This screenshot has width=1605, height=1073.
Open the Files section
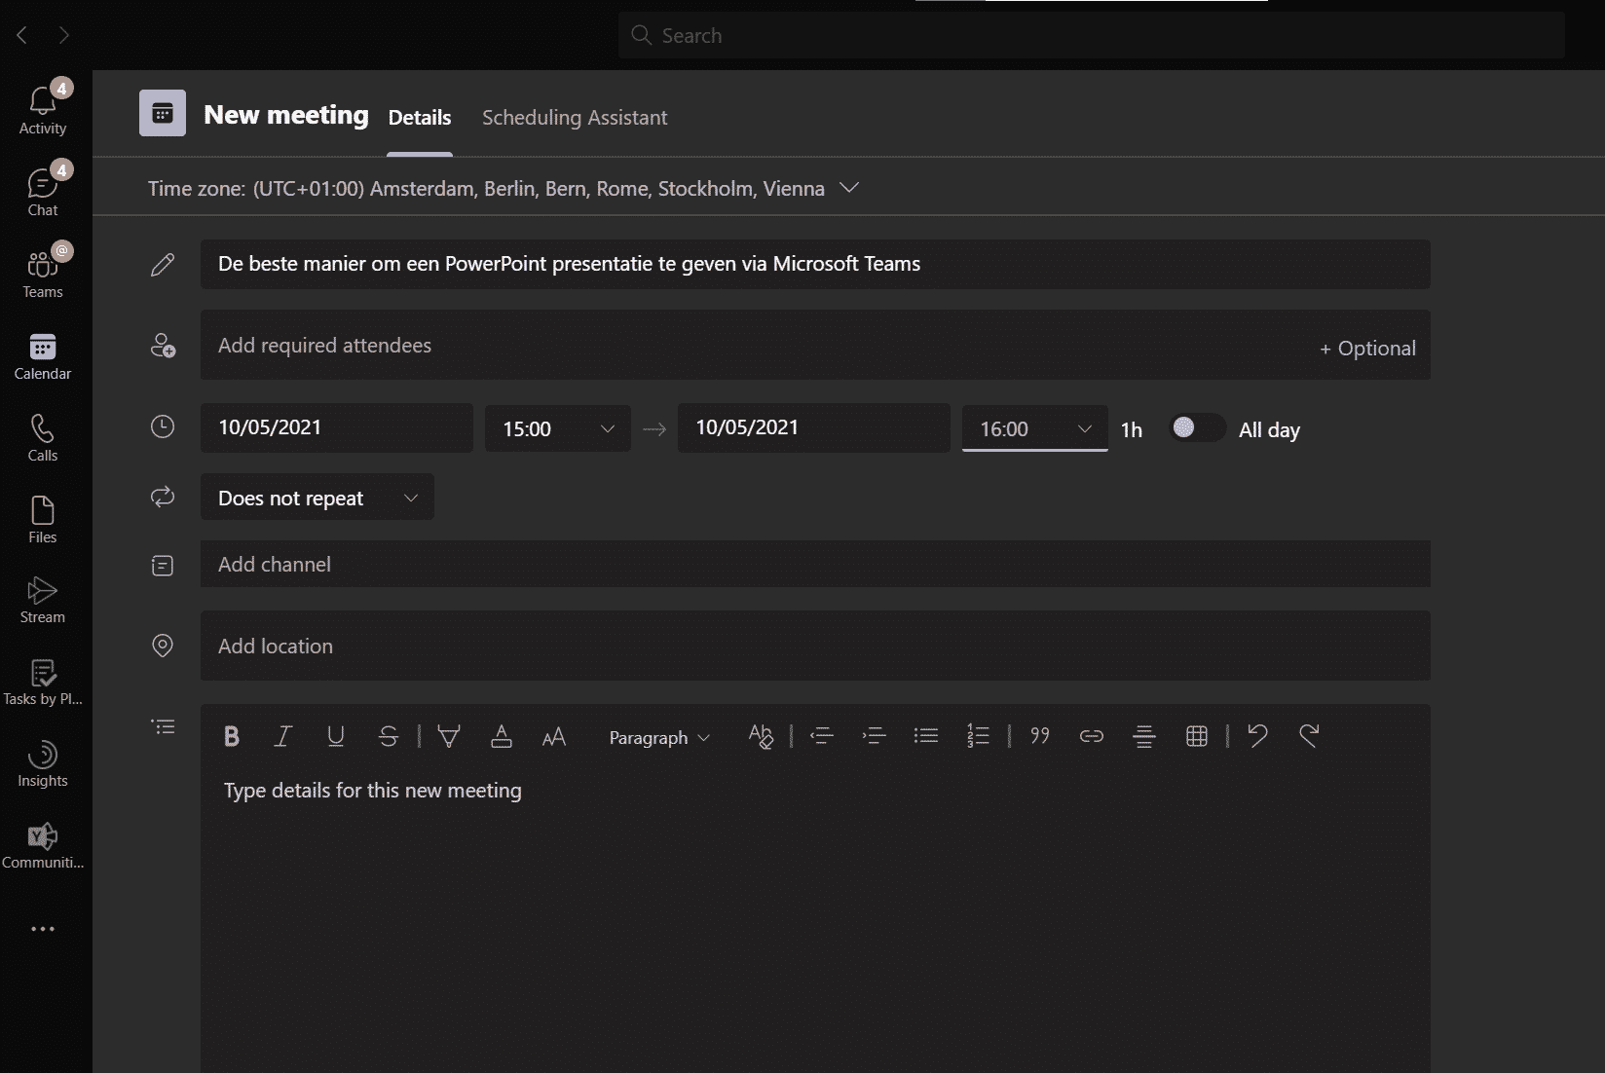click(x=43, y=518)
